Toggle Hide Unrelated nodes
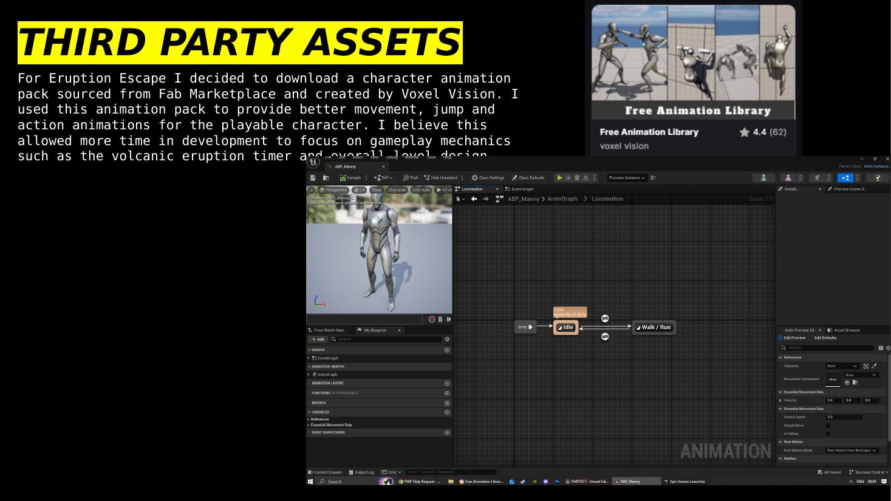Screen dimensions: 891x501 tap(441, 178)
